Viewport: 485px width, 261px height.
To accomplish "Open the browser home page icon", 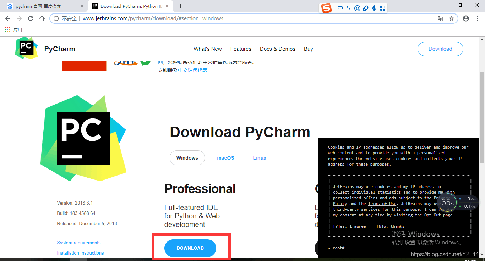I will pyautogui.click(x=42, y=18).
